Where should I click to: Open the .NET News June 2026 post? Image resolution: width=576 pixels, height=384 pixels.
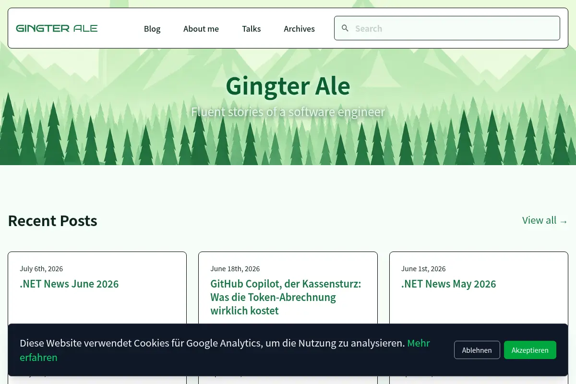(69, 284)
